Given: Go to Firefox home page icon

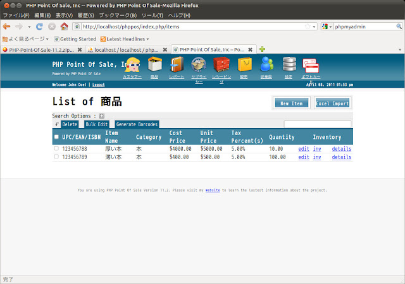Looking at the screenshot, I should [64, 27].
